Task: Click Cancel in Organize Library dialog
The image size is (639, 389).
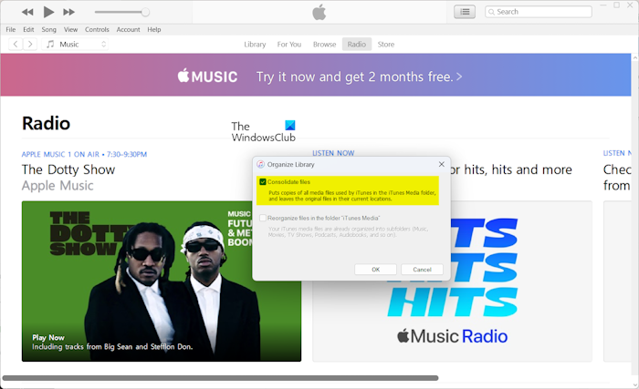Action: [x=422, y=270]
